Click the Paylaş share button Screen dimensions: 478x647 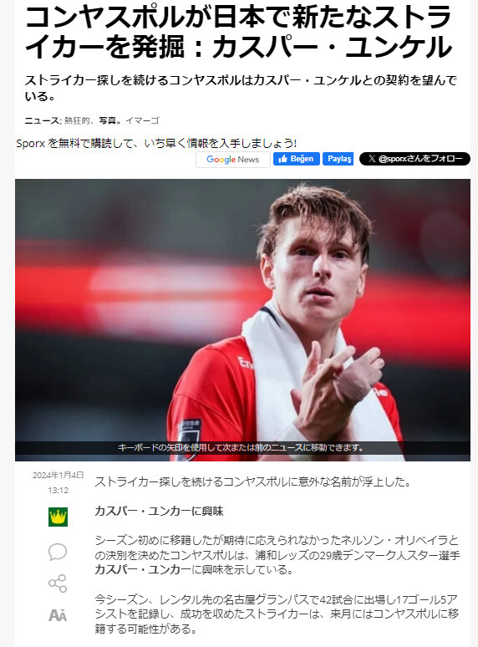click(x=338, y=159)
